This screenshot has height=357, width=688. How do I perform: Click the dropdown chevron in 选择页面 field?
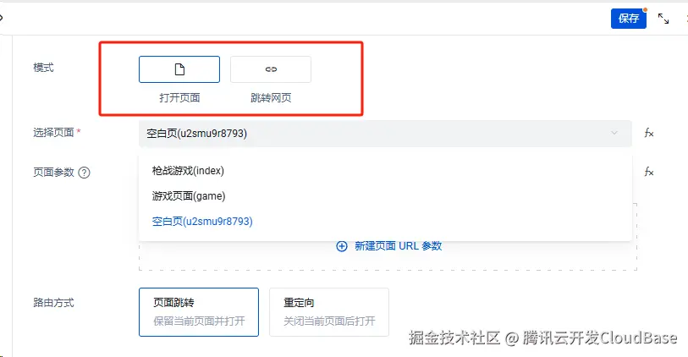click(x=614, y=133)
